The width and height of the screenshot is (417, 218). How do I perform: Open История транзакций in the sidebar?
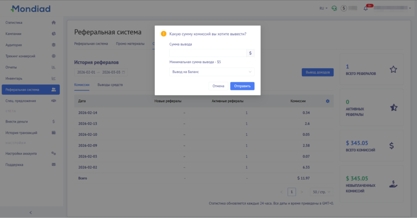22,133
